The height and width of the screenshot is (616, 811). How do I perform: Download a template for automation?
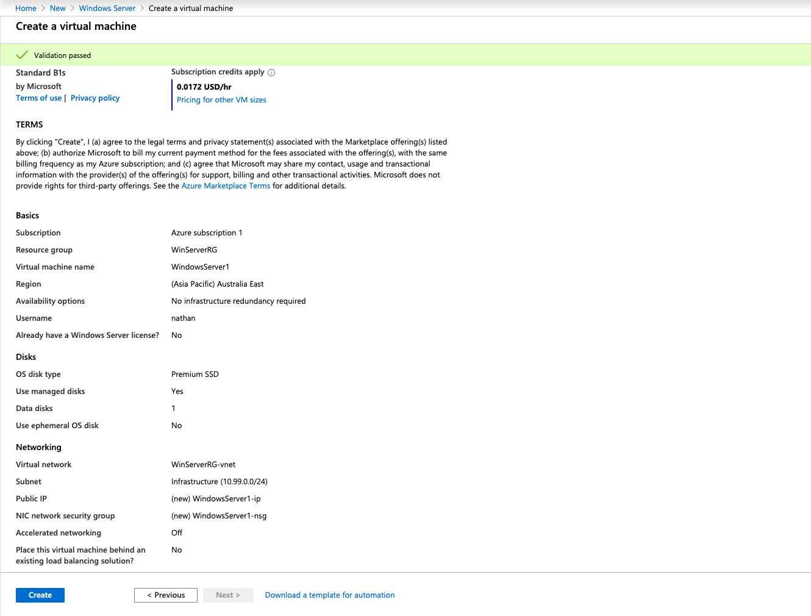coord(330,595)
